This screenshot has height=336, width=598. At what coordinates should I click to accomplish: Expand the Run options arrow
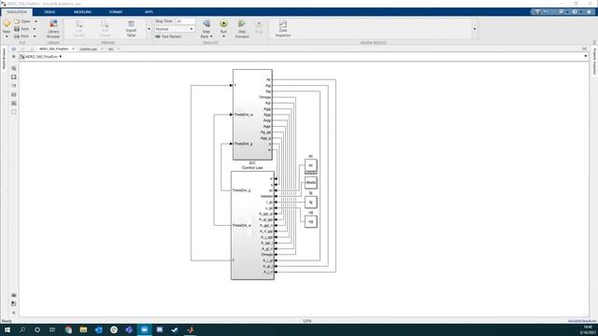(223, 36)
